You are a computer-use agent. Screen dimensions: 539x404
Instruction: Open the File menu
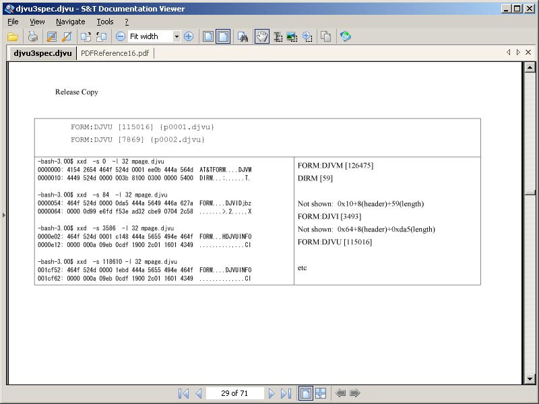click(13, 22)
